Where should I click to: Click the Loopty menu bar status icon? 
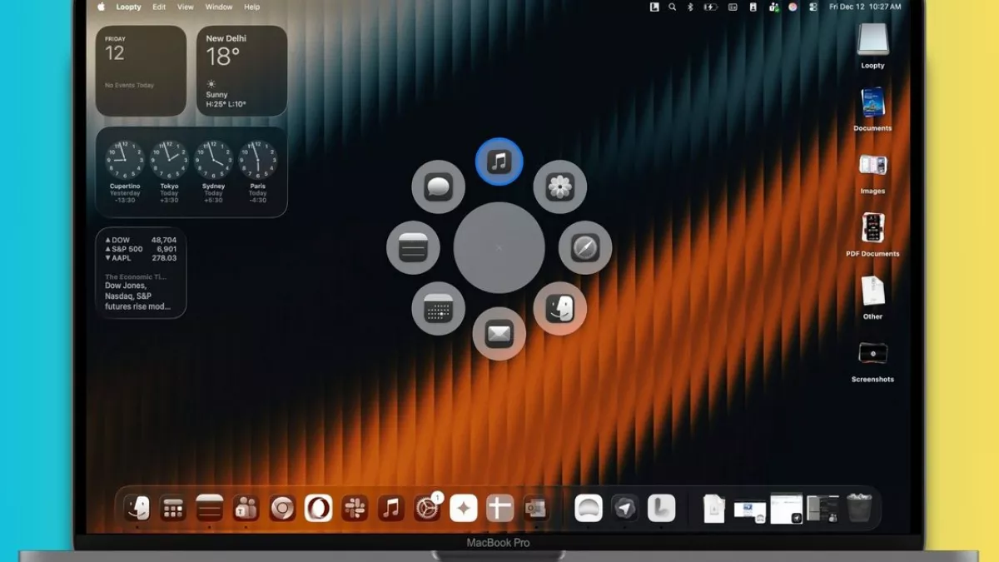(x=654, y=7)
